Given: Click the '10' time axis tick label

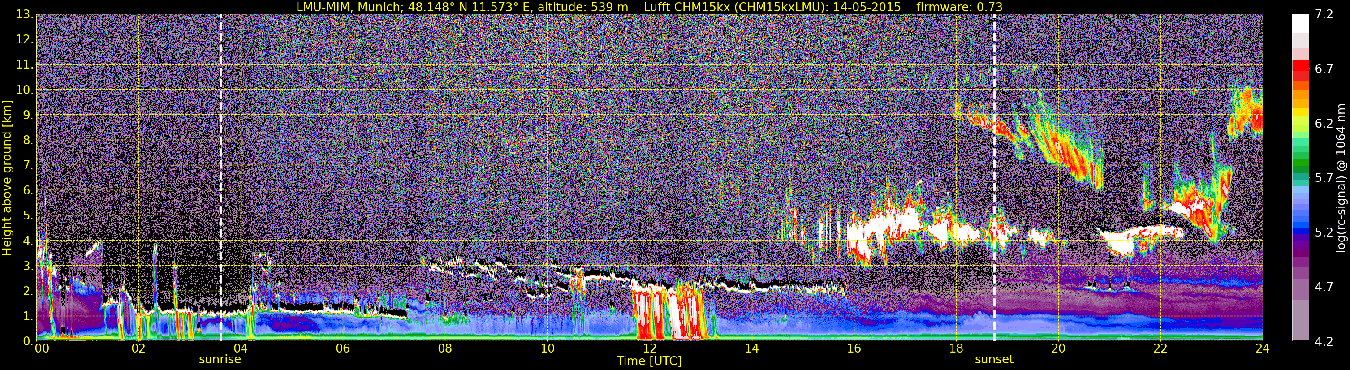Looking at the screenshot, I should [x=547, y=348].
